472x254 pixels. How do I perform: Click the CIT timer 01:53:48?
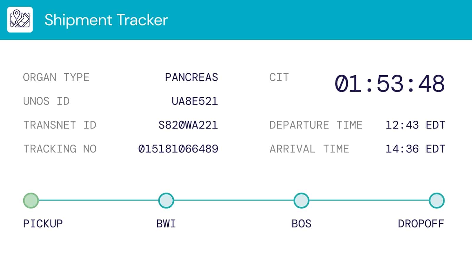[389, 84]
